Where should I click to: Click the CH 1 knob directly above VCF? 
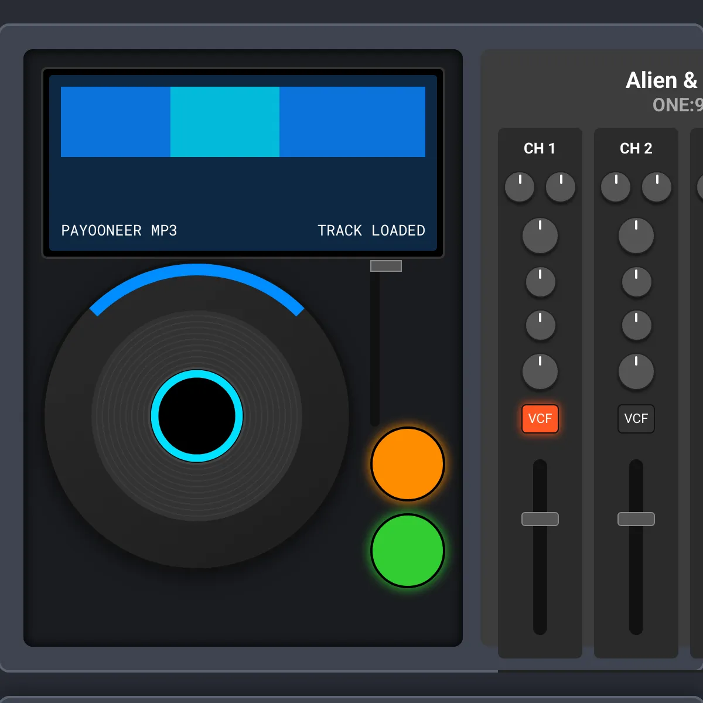click(540, 371)
